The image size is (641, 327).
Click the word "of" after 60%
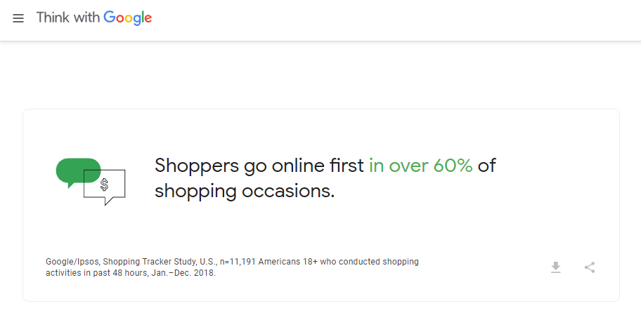pyautogui.click(x=487, y=166)
